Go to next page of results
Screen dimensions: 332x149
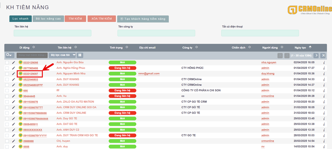coord(316,55)
